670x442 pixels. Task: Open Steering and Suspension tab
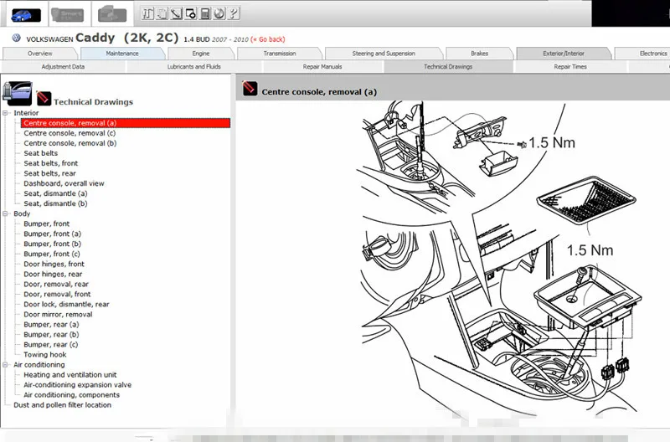click(x=384, y=54)
